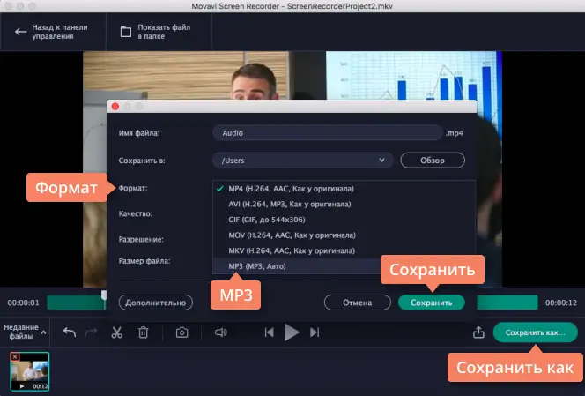Click the back arrow icon
Screen dimensions: 585x396
pos(20,32)
